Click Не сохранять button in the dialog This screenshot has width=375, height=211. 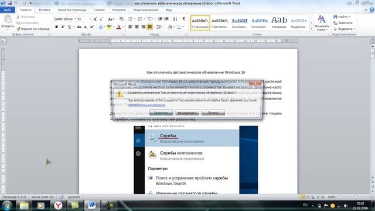187,113
